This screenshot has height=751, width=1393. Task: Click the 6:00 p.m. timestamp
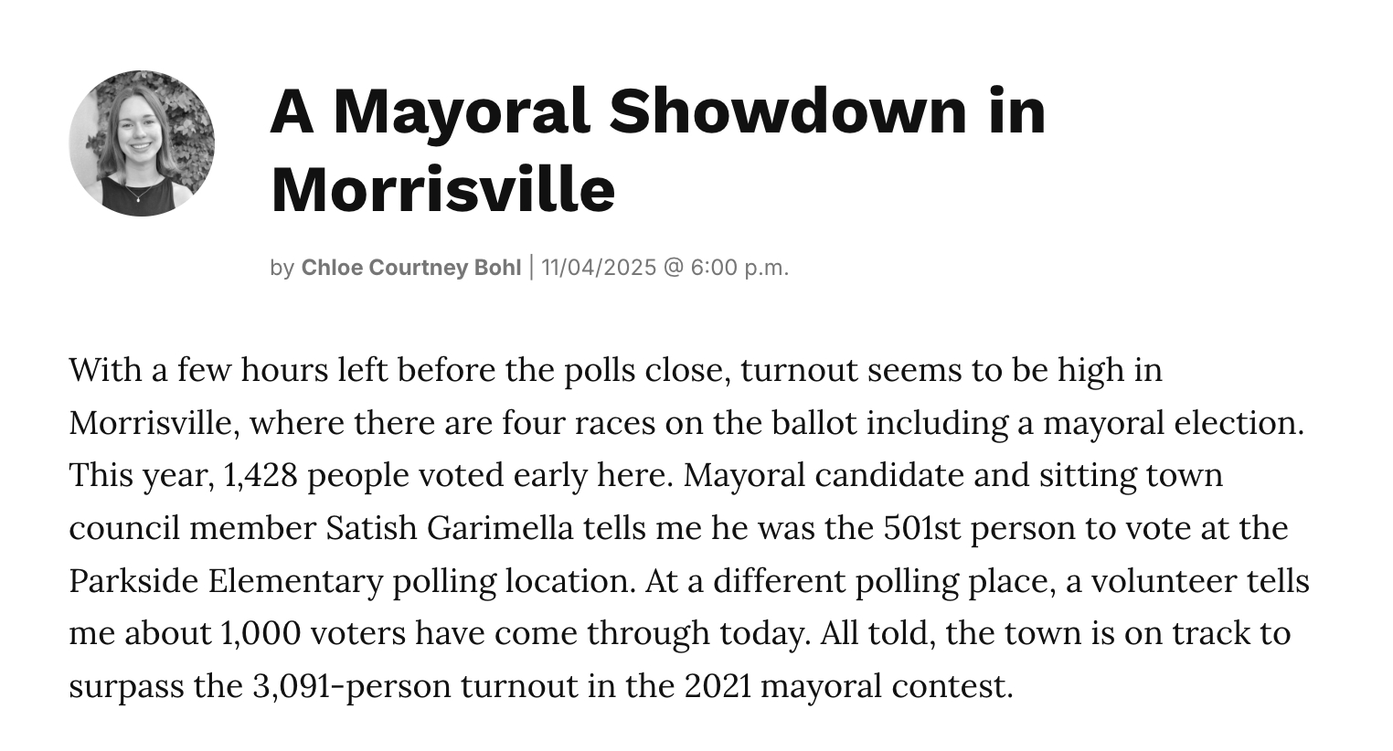pyautogui.click(x=739, y=268)
